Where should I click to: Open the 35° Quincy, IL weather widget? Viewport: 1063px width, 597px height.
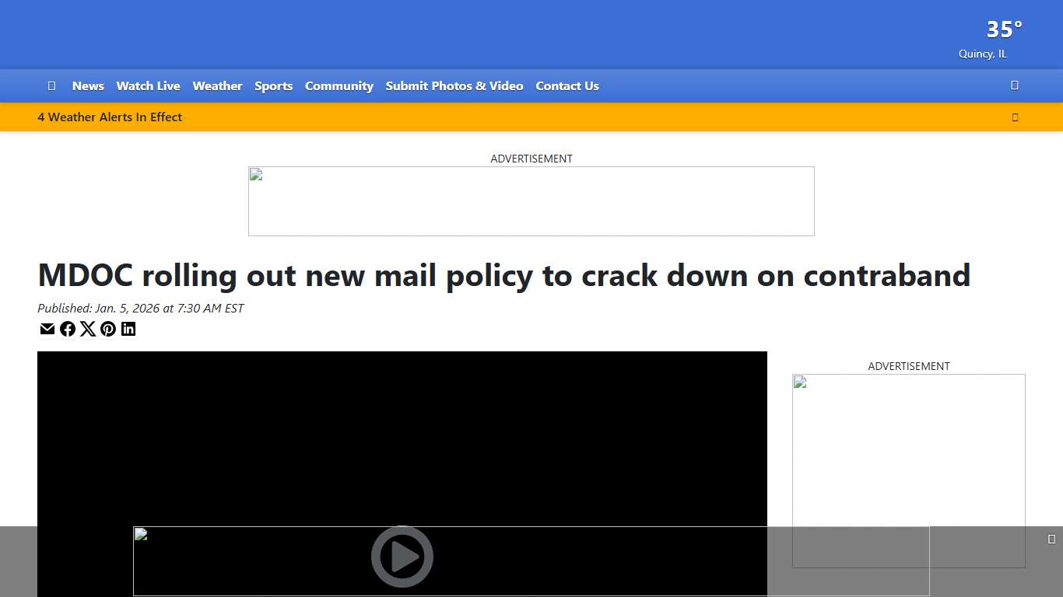992,39
